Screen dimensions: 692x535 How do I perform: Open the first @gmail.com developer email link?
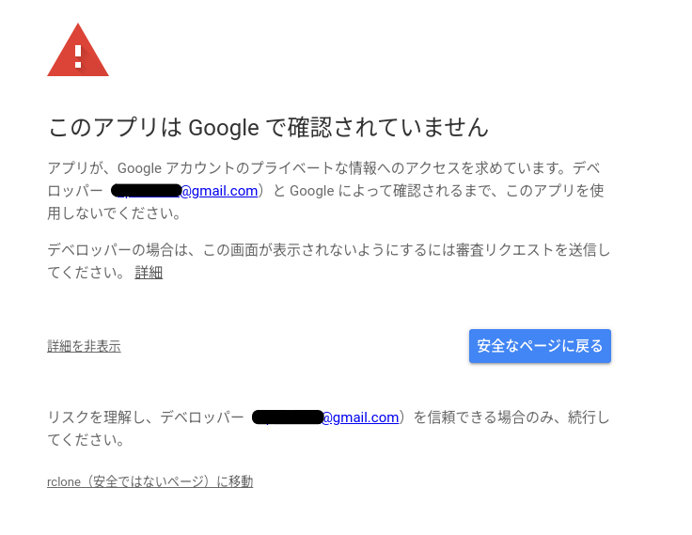219,191
